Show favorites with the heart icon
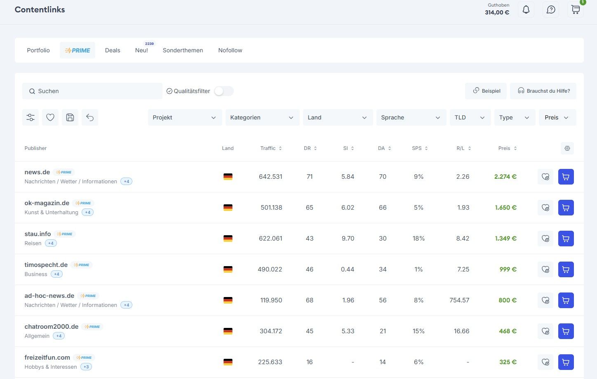 [50, 117]
